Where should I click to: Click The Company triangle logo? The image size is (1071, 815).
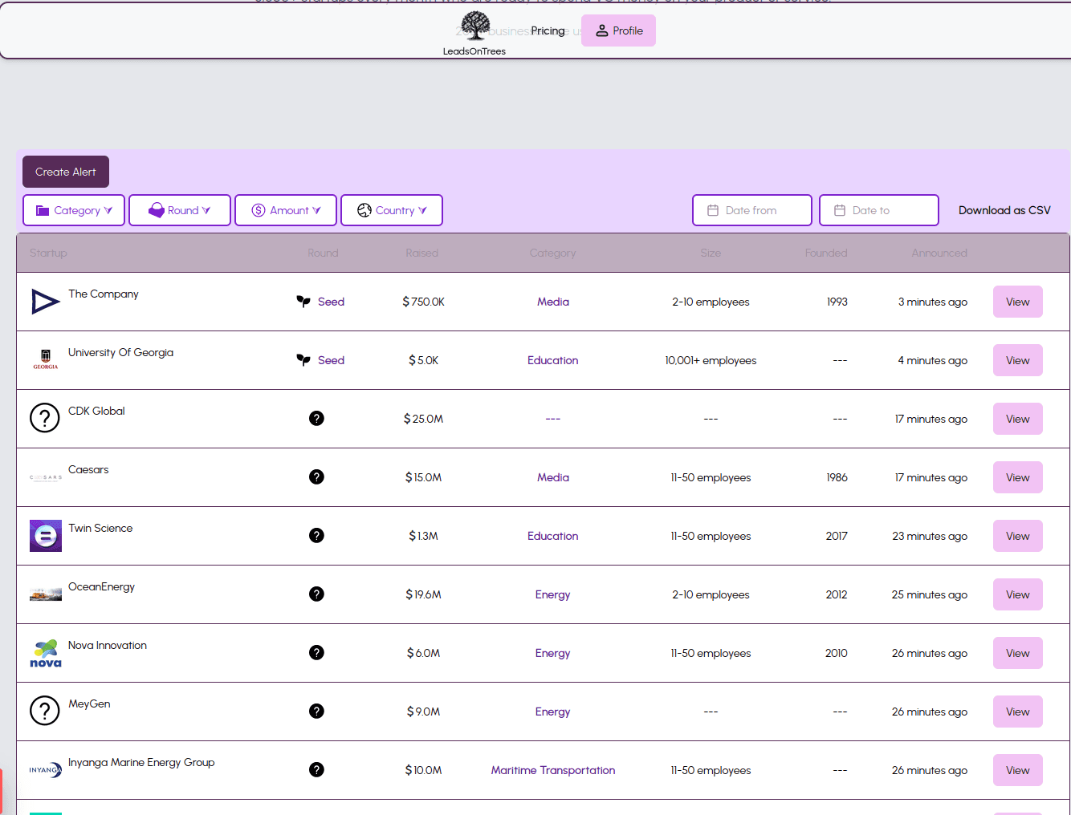click(x=45, y=302)
